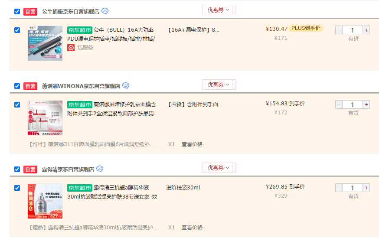Screen dimensions: 379x238
Task: Uncheck 公牛插座京东自营旗舰店 store checkbox
Action: click(x=17, y=11)
